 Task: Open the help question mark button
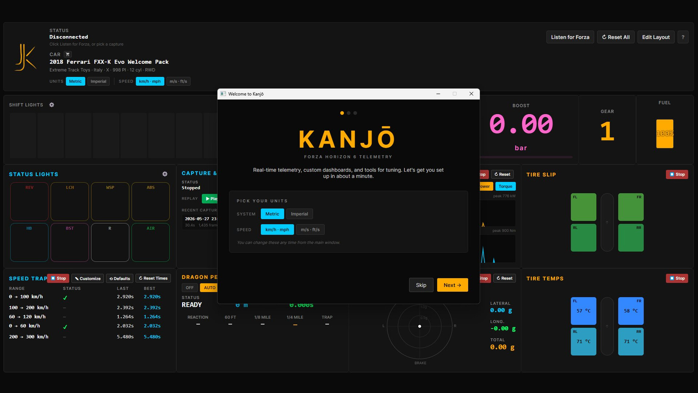(x=683, y=37)
